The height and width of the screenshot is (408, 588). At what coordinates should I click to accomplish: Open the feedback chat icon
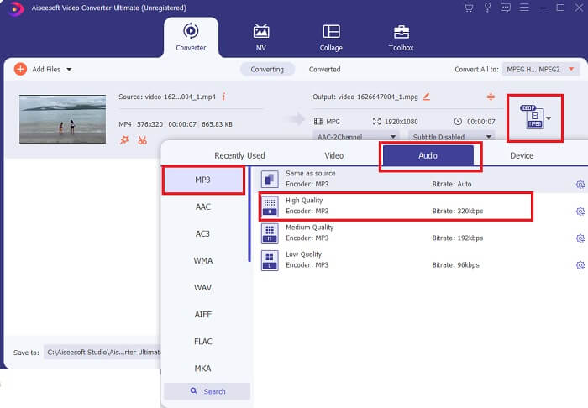(506, 8)
